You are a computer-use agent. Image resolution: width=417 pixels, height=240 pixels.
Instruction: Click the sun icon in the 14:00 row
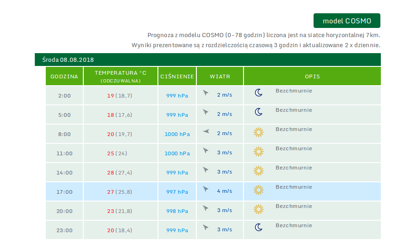(259, 171)
